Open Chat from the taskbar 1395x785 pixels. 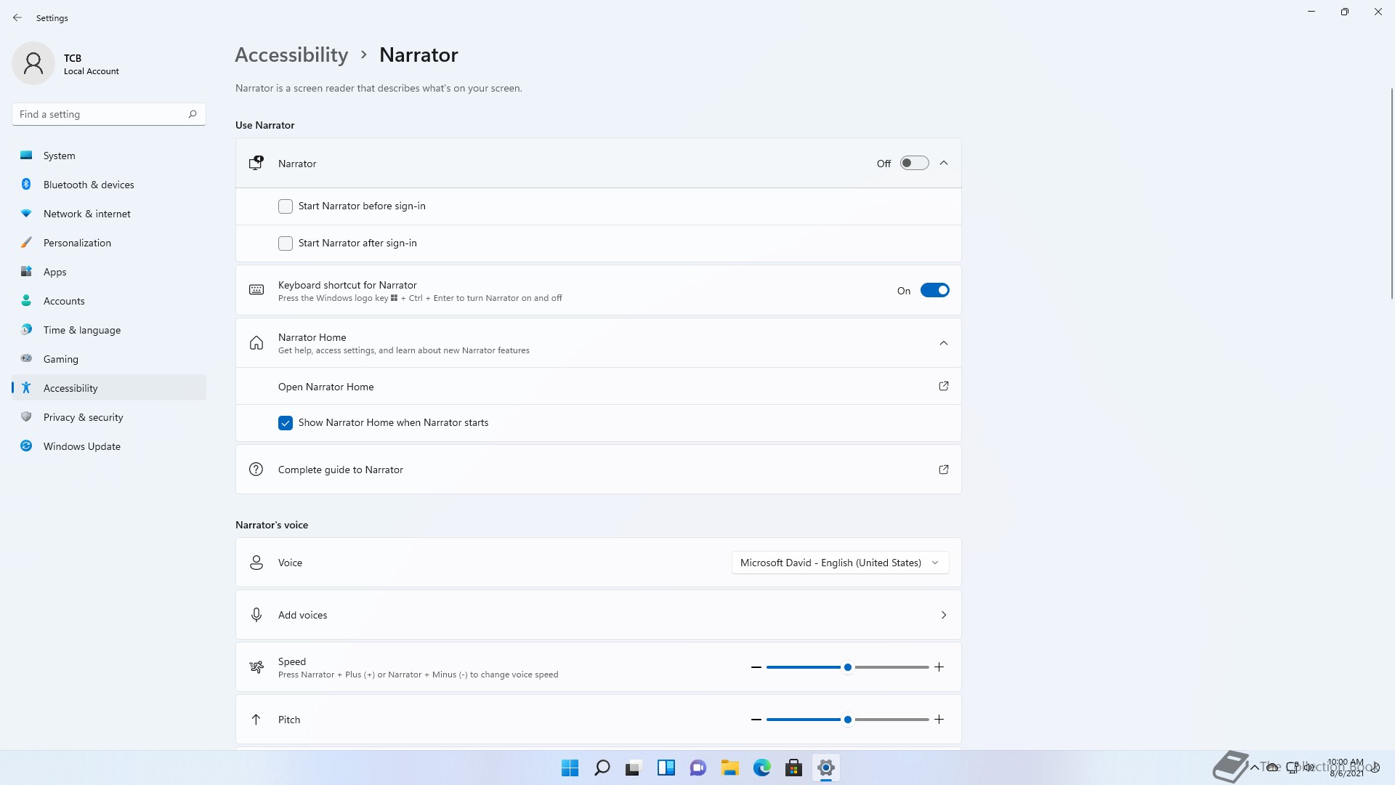pos(698,768)
